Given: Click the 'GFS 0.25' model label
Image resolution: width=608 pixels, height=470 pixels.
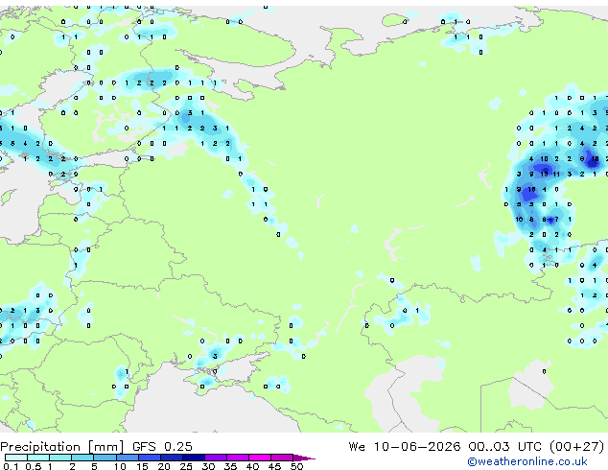Looking at the screenshot, I should click(162, 446).
